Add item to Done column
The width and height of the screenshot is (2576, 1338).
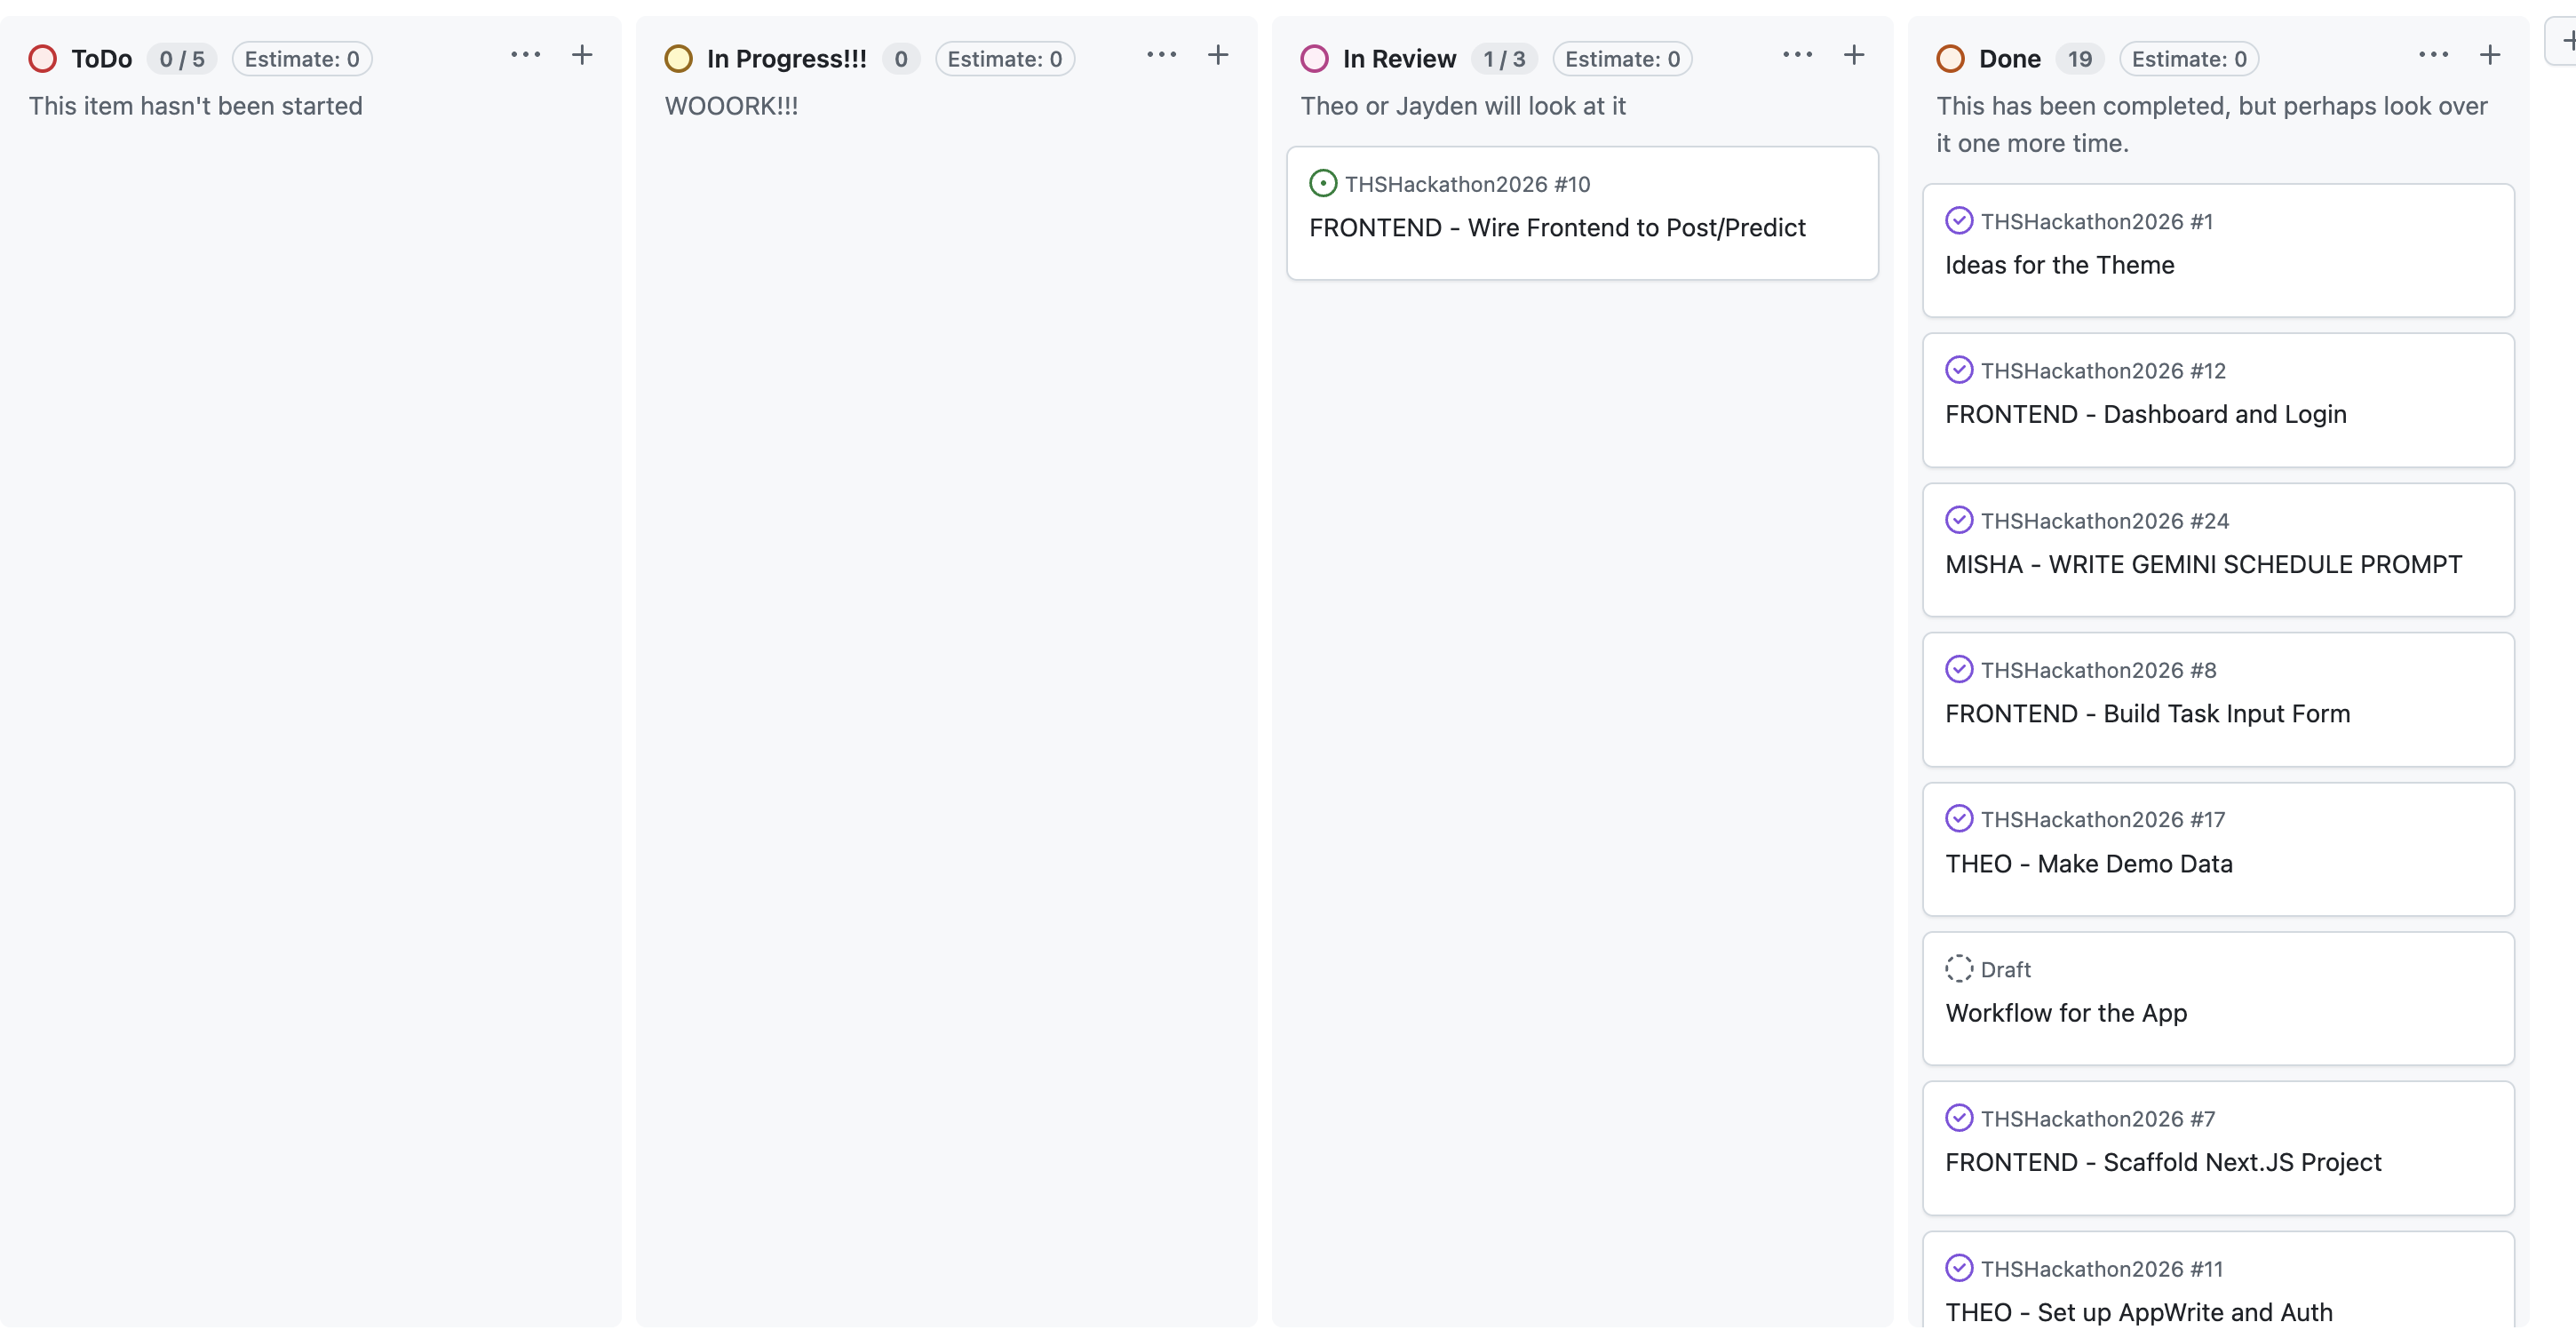(x=2489, y=55)
